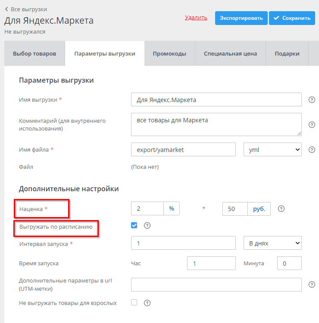Disable the Выгружать по расписанию checkbox

[134, 225]
